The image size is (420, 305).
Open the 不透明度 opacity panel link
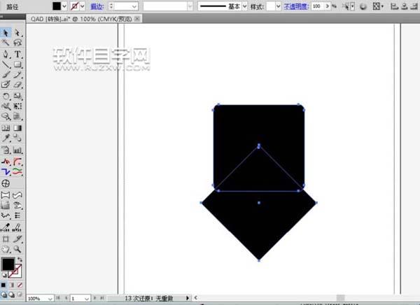click(295, 6)
